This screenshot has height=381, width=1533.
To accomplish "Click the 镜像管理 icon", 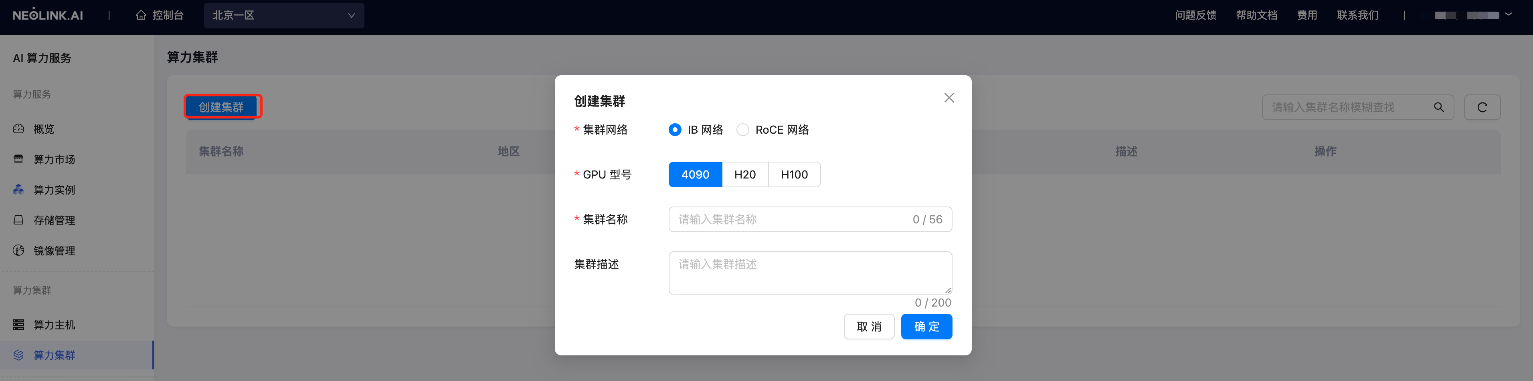I will pyautogui.click(x=18, y=250).
